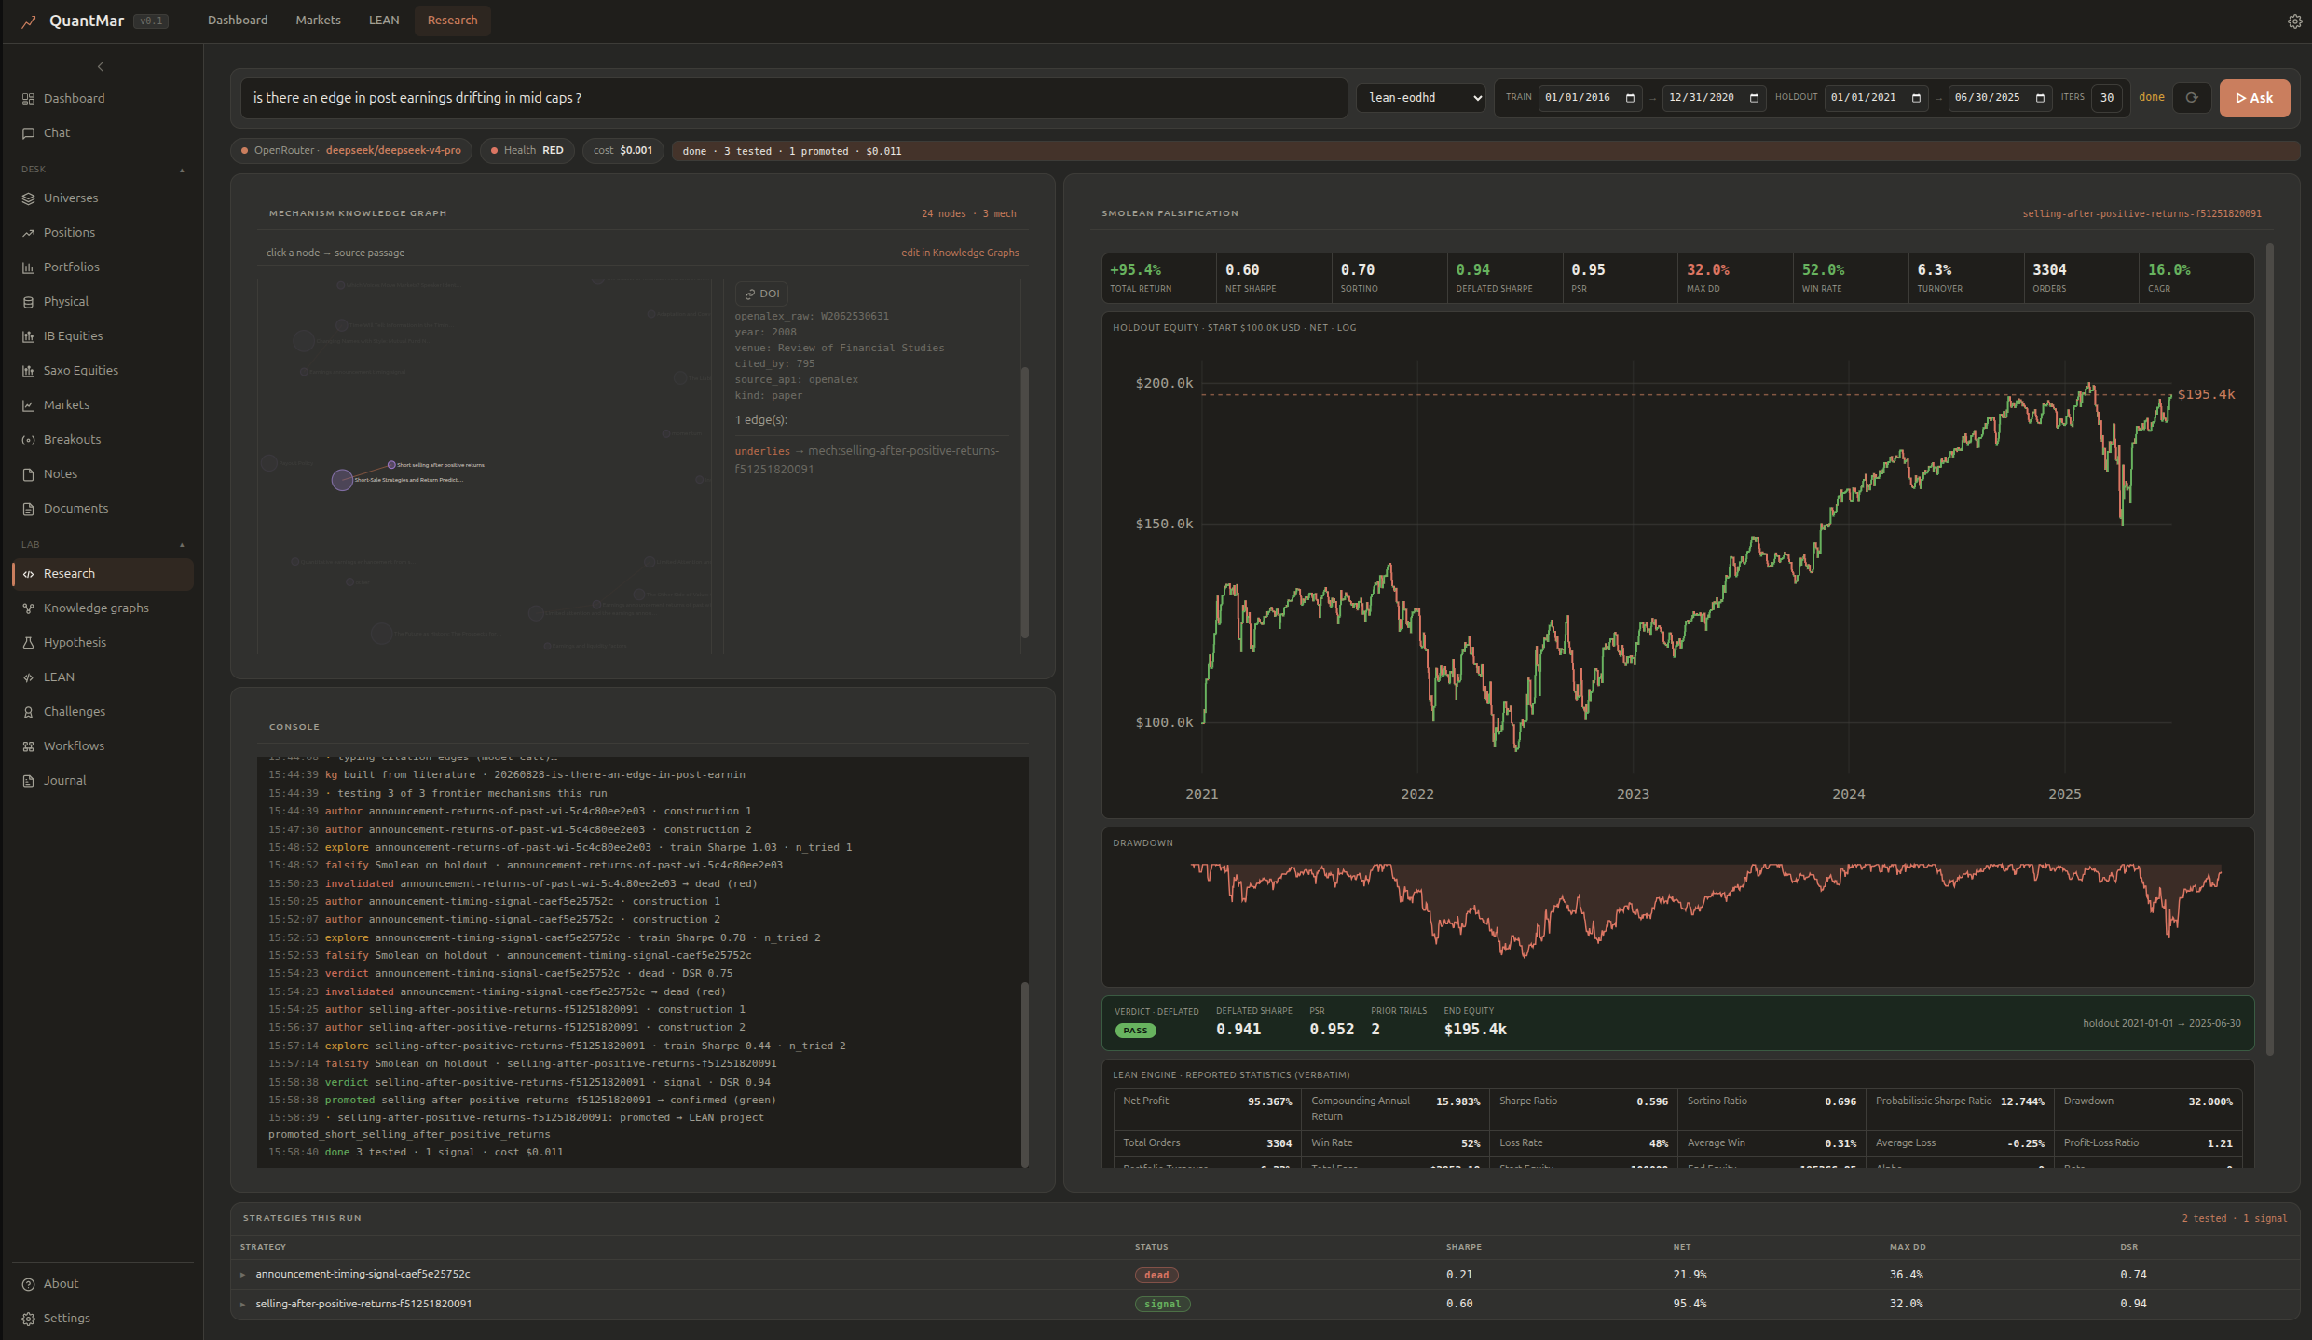Collapse the DESK sidebar section
Viewport: 2312px width, 1340px height.
[x=182, y=170]
